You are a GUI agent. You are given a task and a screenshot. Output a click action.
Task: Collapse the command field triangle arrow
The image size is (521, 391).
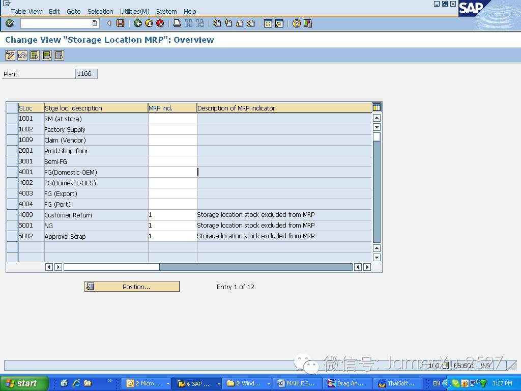[109, 23]
